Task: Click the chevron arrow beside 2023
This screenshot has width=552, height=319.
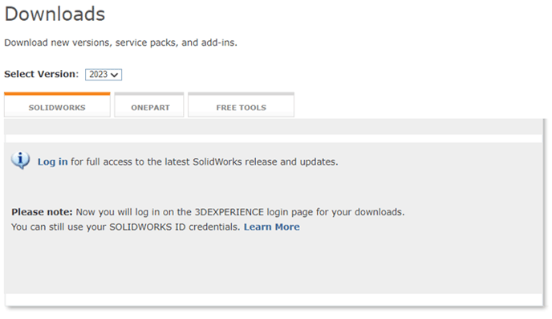Action: (x=114, y=75)
